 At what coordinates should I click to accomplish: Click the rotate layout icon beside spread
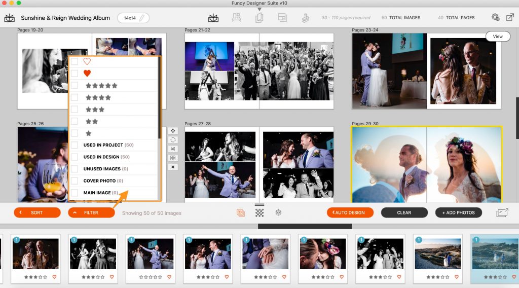click(173, 140)
